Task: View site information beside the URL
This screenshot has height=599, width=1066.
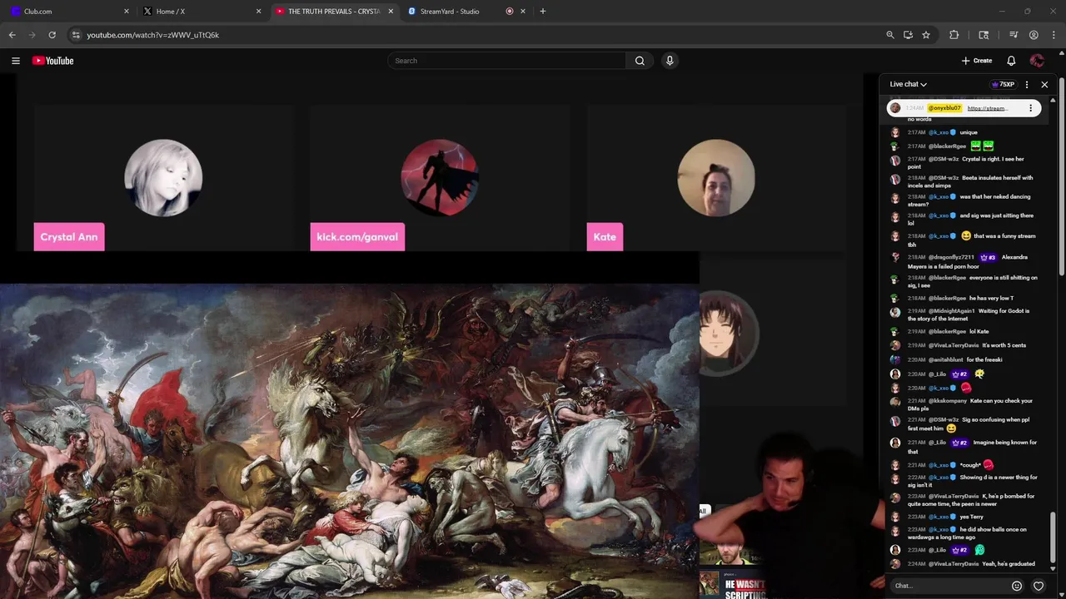Action: pos(76,35)
